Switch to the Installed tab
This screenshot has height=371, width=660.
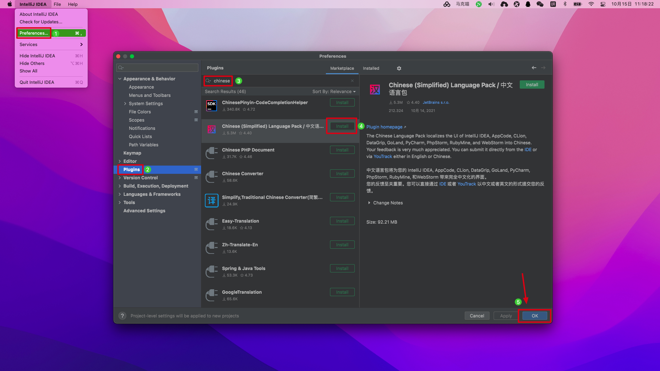tap(371, 68)
